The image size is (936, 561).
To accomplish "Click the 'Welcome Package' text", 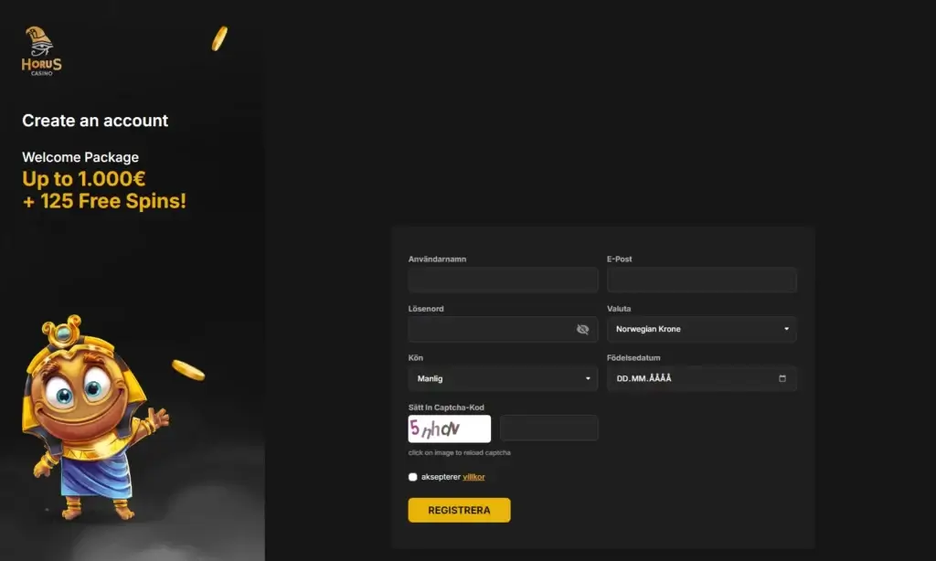I will [x=80, y=157].
